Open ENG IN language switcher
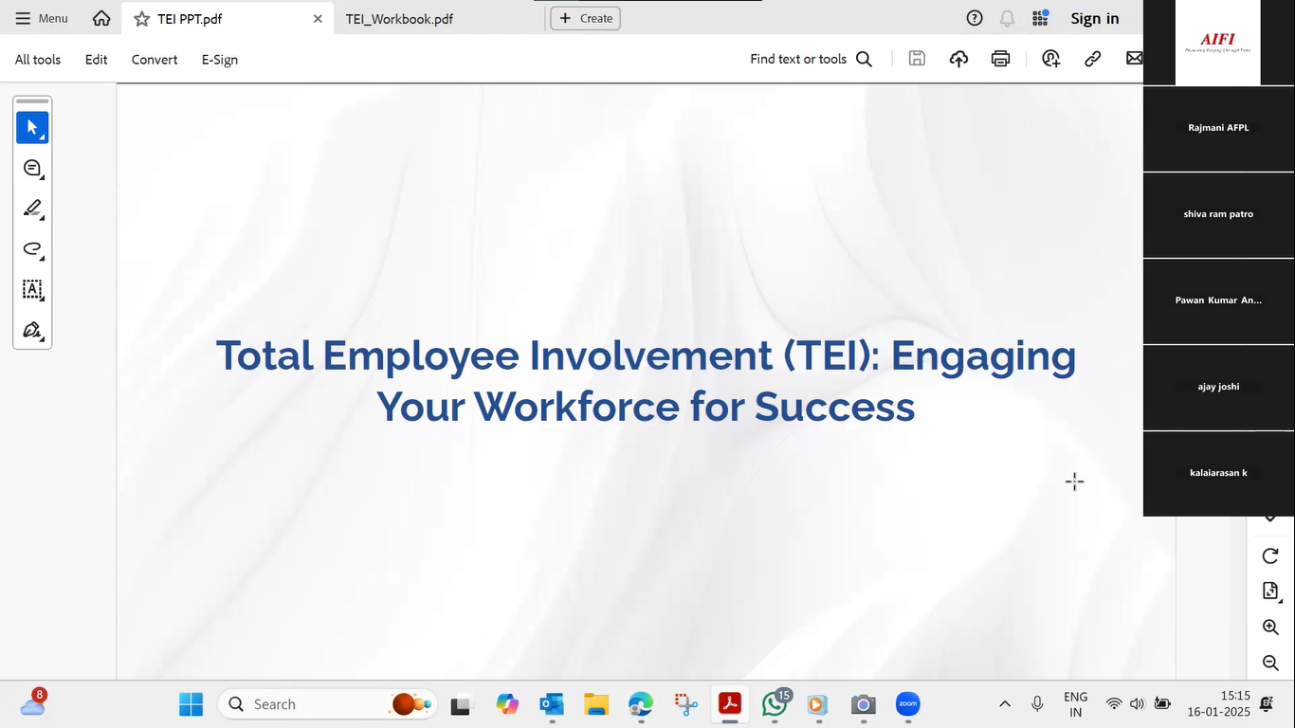 [1076, 704]
